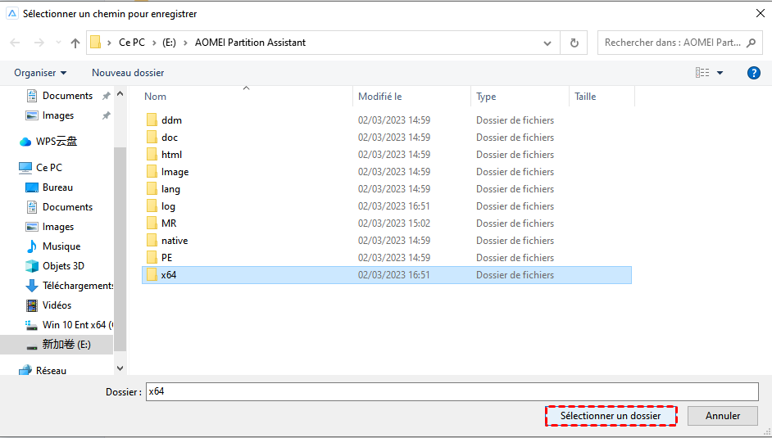772x438 pixels.
Task: Click the search magnifier icon
Action: [752, 43]
